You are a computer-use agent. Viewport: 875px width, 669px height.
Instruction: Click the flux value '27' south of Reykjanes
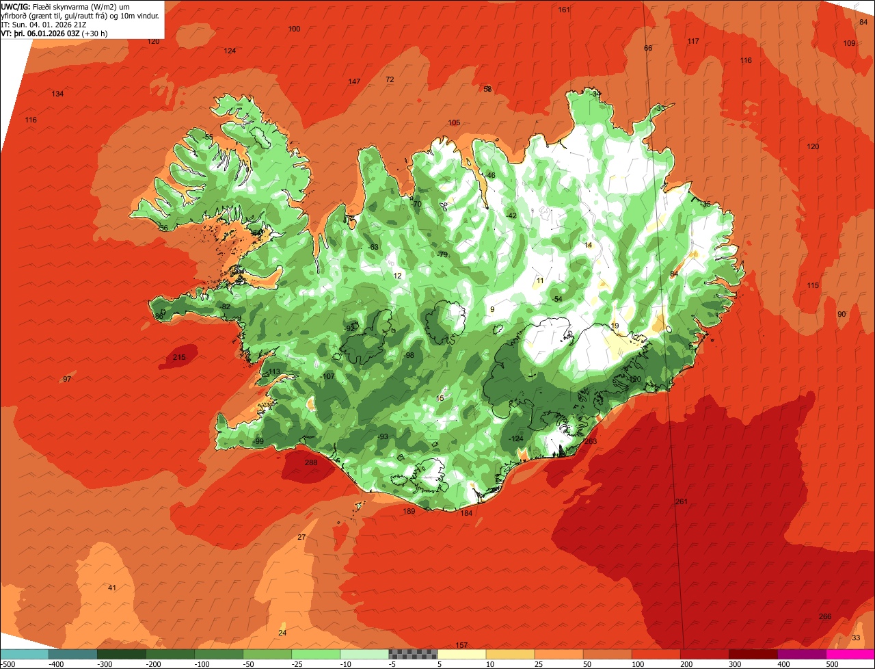[301, 538]
